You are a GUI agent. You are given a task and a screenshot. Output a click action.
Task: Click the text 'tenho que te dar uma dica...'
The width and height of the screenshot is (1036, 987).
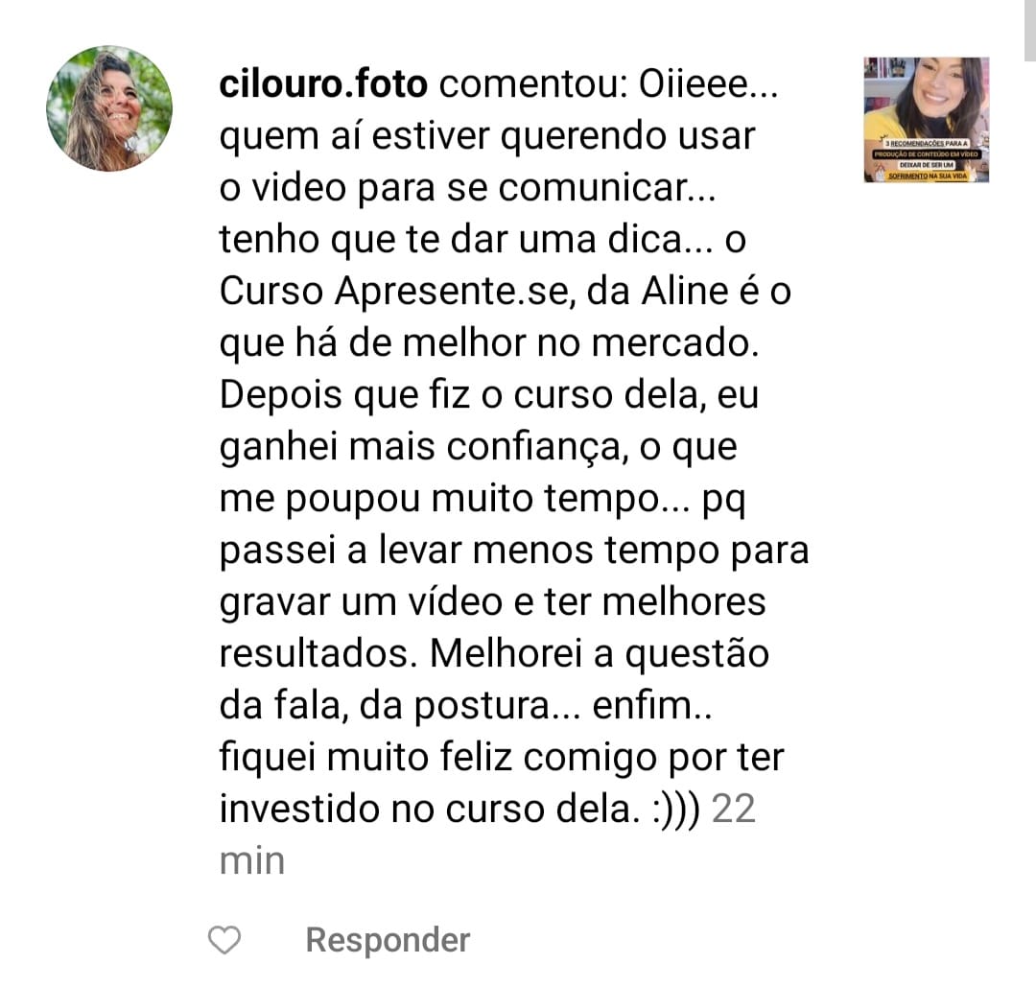(x=466, y=239)
